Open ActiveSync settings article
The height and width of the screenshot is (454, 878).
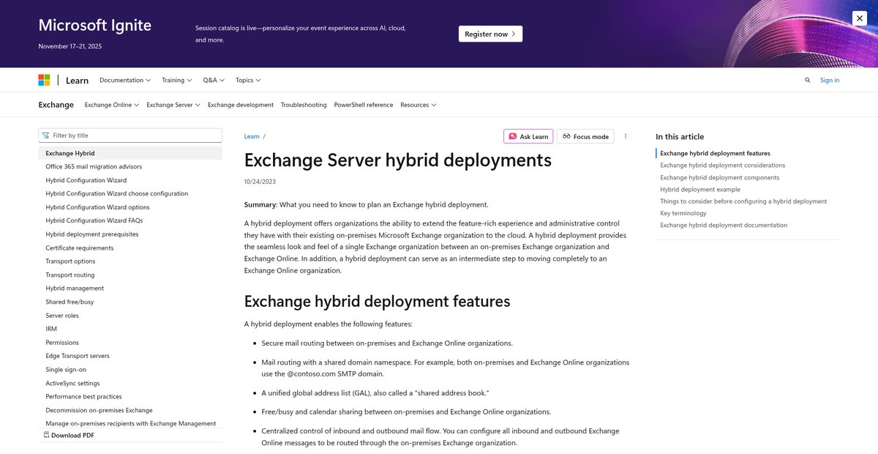(73, 383)
